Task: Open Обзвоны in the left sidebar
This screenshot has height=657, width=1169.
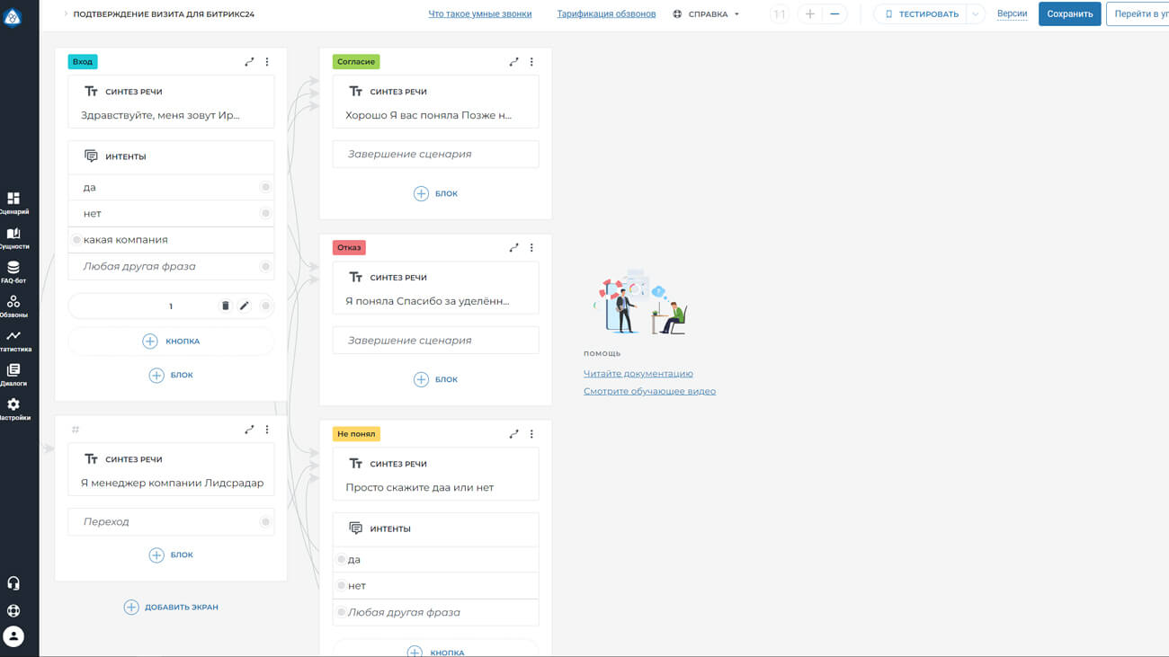Action: pyautogui.click(x=13, y=306)
